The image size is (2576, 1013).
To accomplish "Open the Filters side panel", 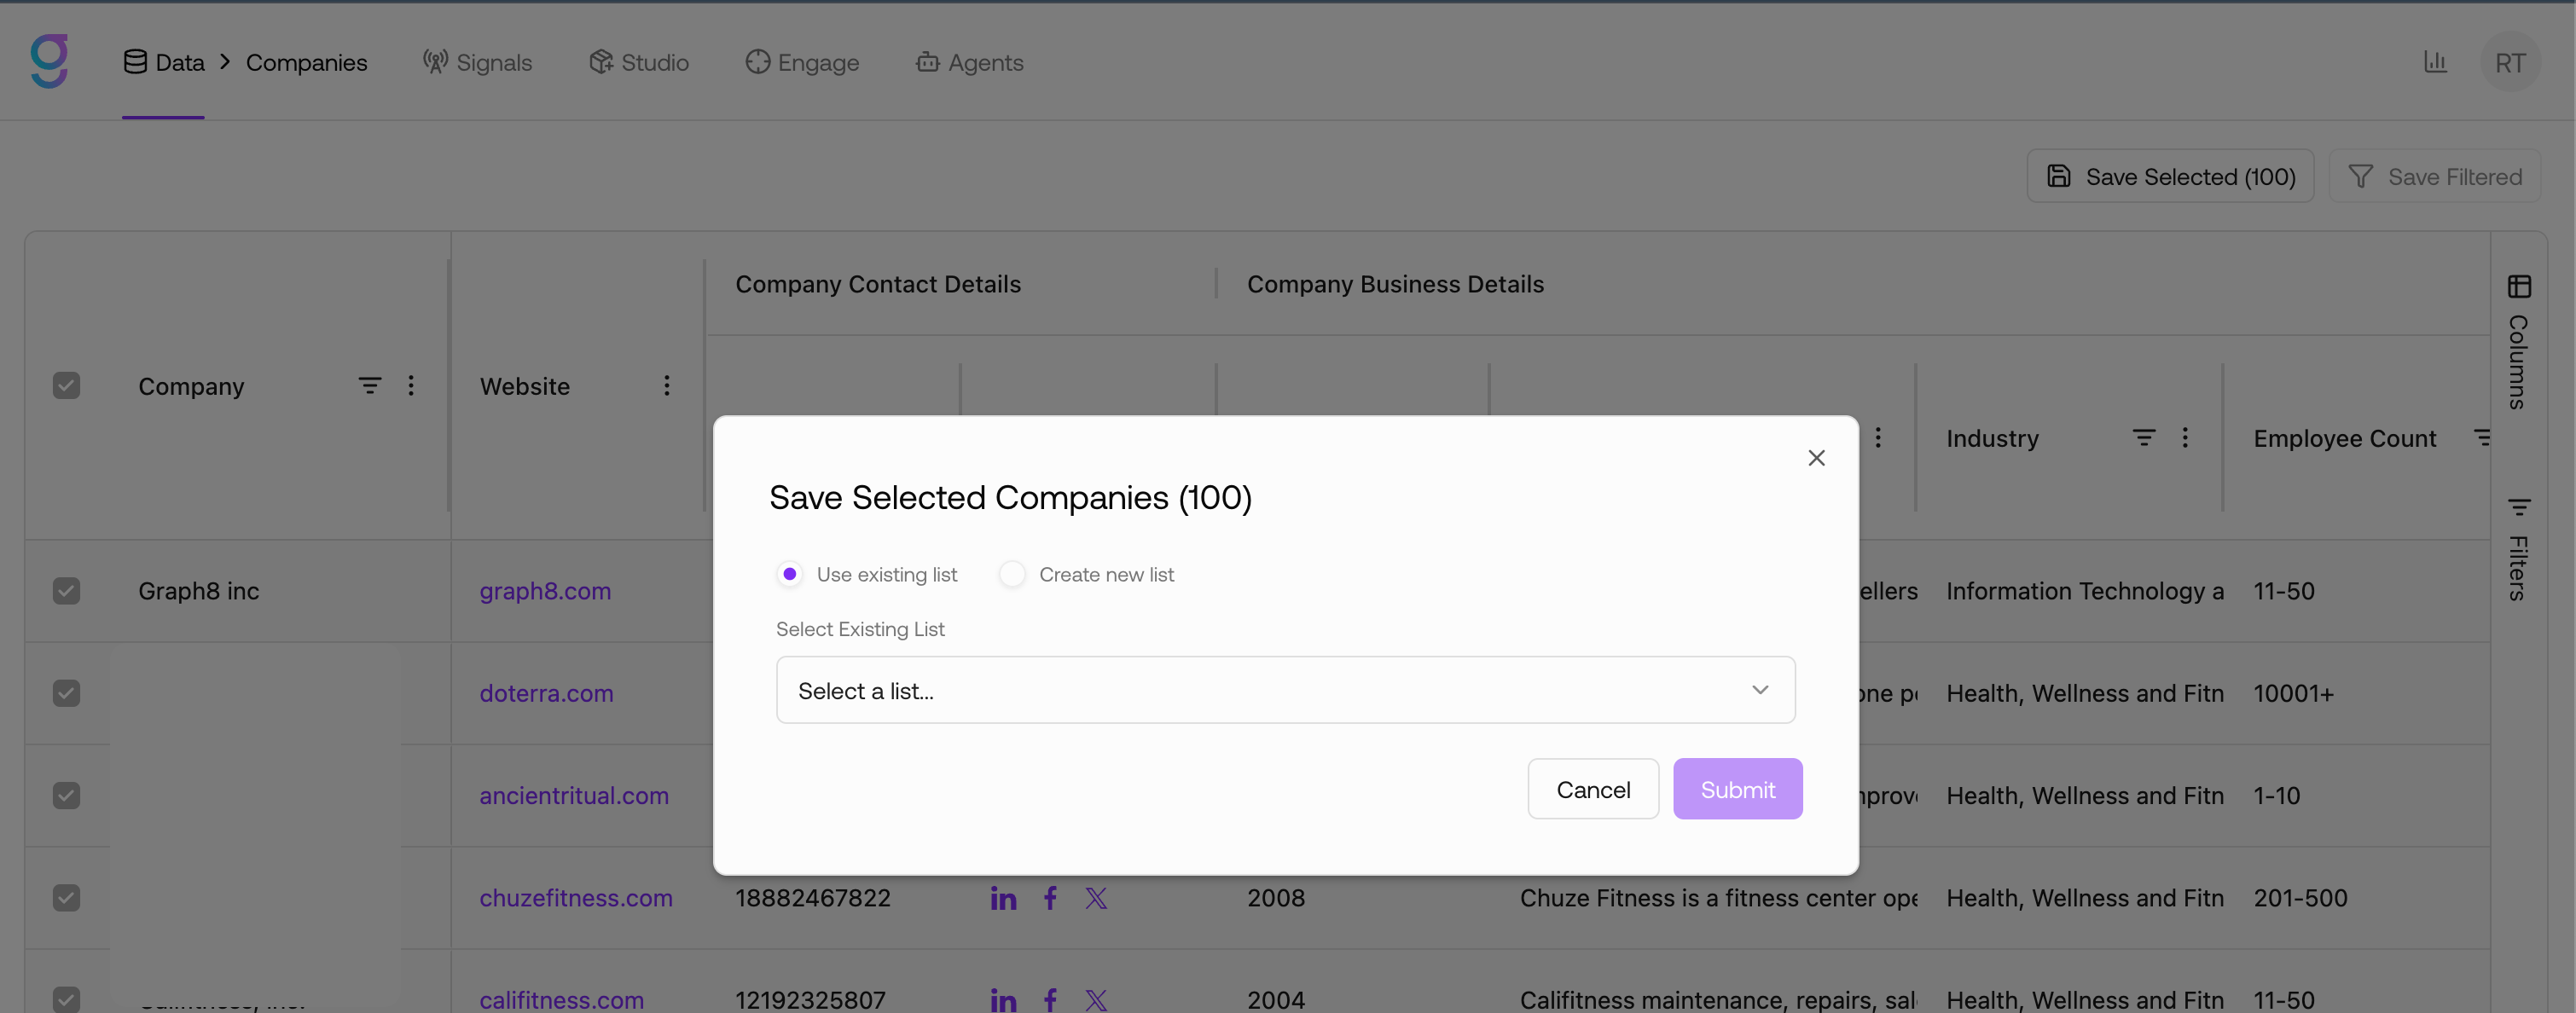I will tap(2518, 549).
